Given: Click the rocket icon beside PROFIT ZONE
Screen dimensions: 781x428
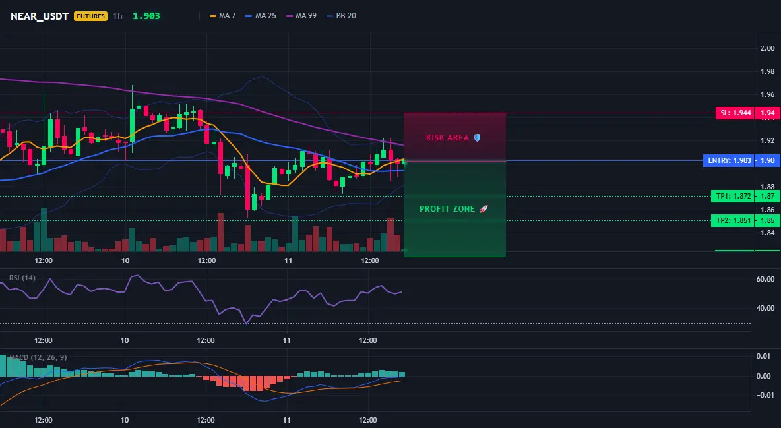Looking at the screenshot, I should tap(484, 209).
